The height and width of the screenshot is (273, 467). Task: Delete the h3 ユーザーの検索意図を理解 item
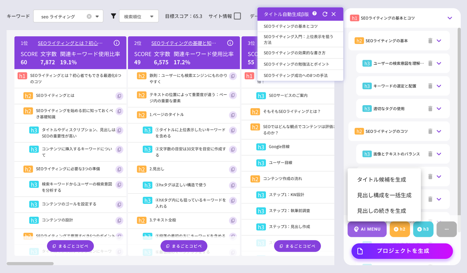pos(430,63)
